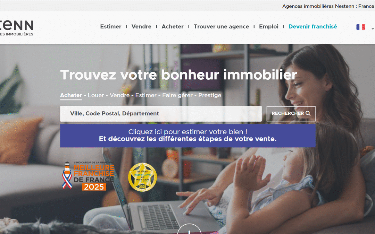Open the Acheter navigation item
Viewport: 375px width, 234px height.
pos(173,26)
